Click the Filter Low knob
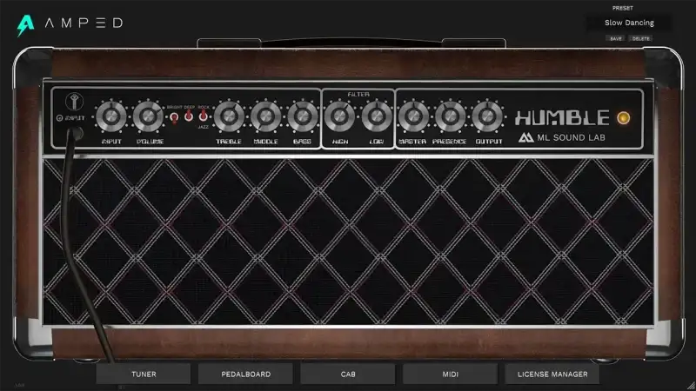 coord(377,116)
